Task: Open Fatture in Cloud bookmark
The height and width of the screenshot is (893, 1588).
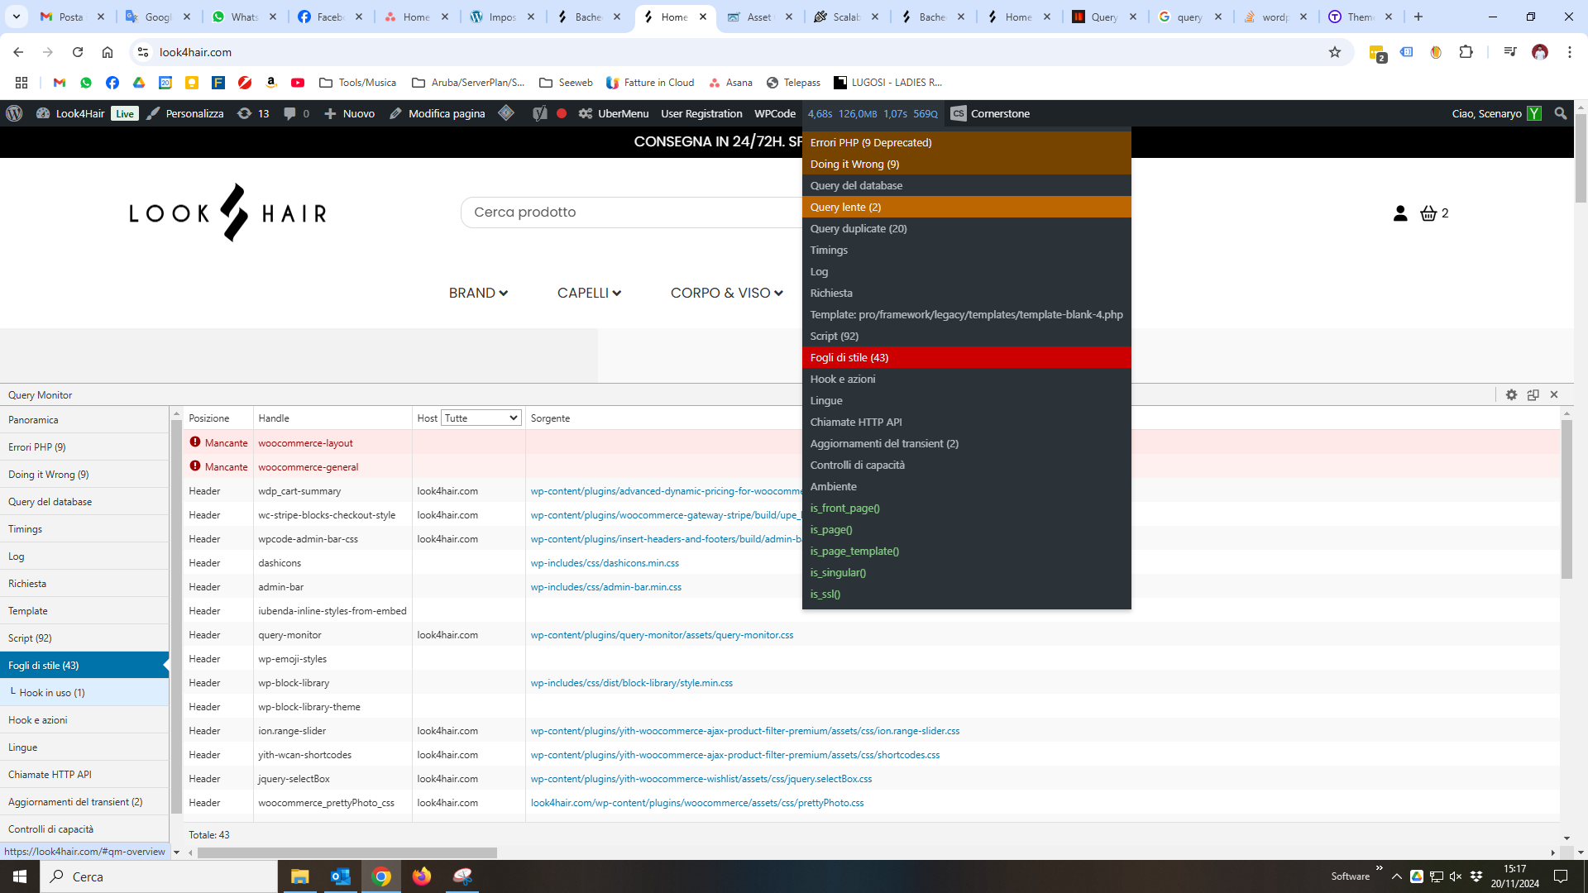Action: (x=650, y=82)
